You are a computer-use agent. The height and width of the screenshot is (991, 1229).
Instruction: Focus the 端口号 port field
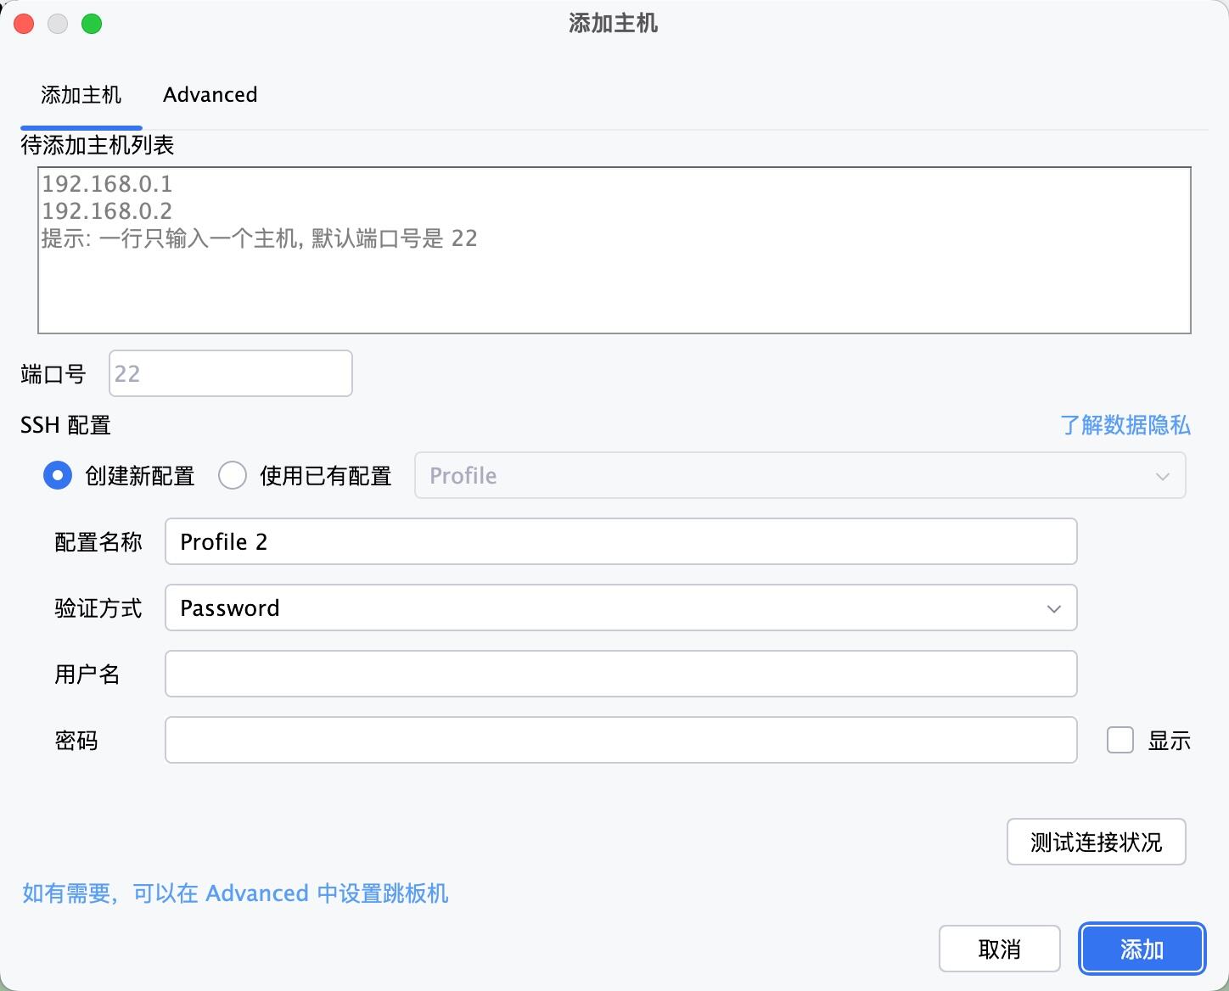click(231, 373)
